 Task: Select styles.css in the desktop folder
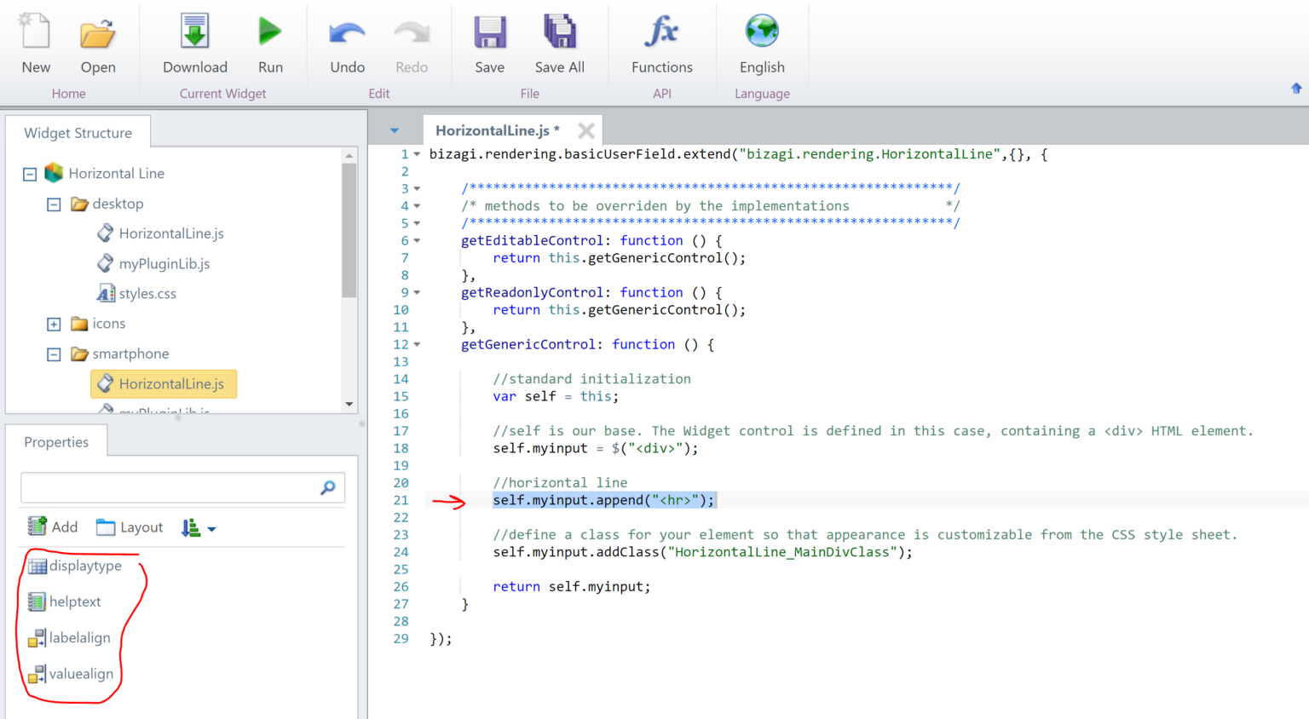[147, 294]
